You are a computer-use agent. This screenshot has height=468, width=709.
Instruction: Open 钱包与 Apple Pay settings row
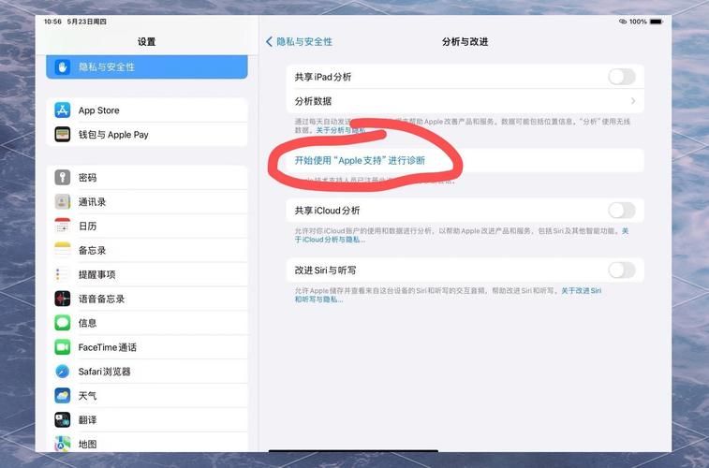click(147, 134)
